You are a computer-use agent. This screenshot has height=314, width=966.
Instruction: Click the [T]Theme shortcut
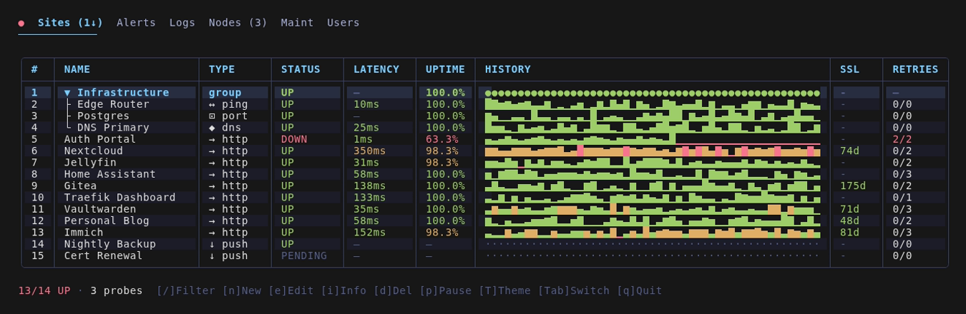(x=505, y=290)
